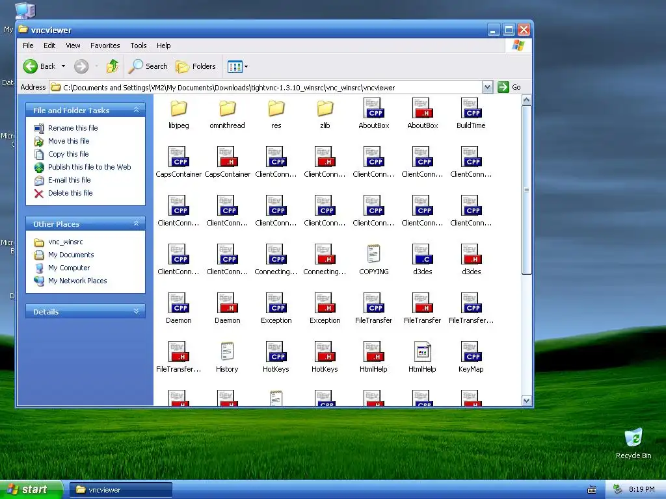Select the History text file
666x499 pixels.
(227, 358)
